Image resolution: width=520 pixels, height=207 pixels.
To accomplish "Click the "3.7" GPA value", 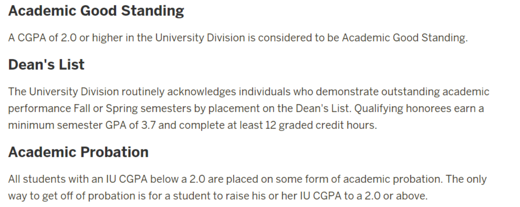I will tap(149, 125).
